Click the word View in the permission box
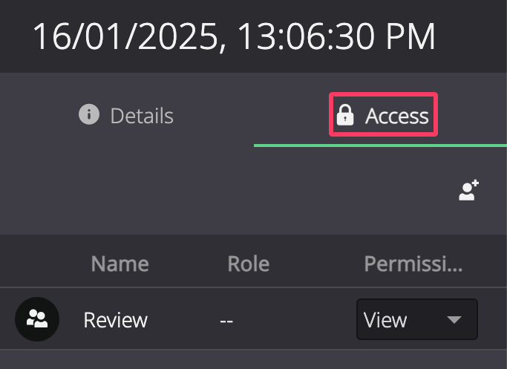 coord(385,320)
